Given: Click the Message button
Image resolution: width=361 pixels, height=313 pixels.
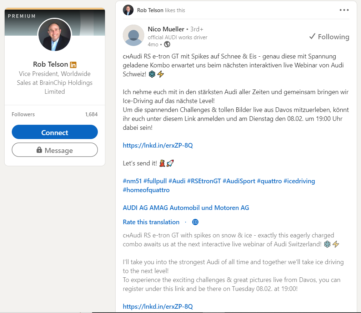Looking at the screenshot, I should (55, 150).
